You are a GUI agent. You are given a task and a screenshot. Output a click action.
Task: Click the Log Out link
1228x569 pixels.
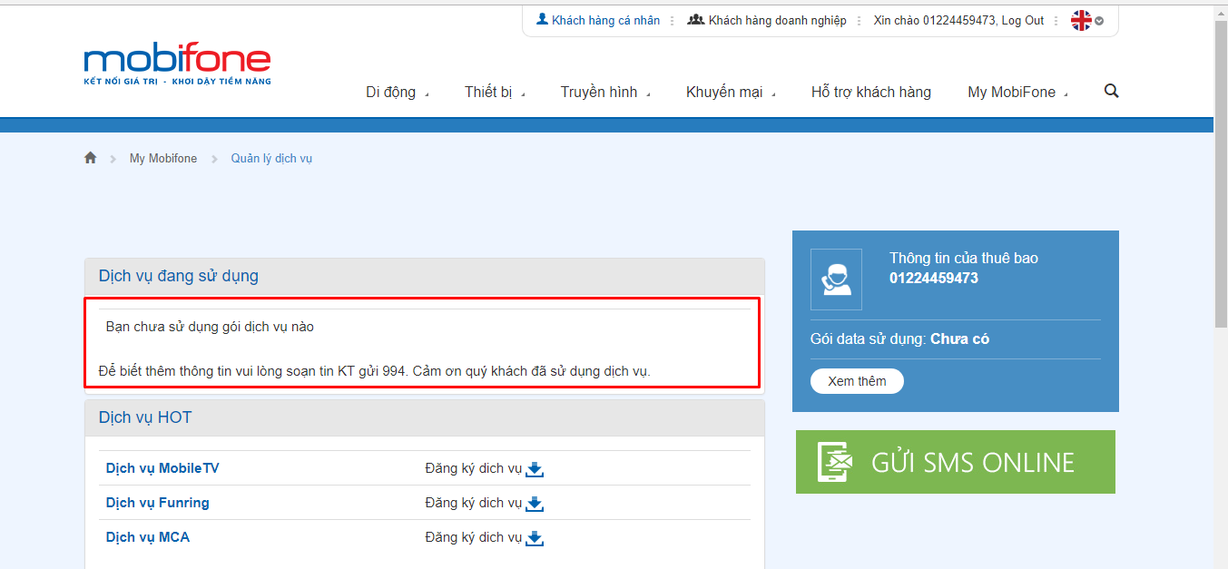[1023, 20]
